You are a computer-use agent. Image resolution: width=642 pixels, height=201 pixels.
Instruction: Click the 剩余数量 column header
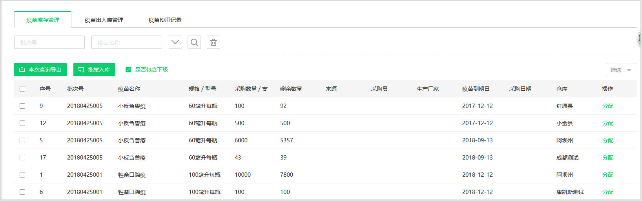[291, 89]
